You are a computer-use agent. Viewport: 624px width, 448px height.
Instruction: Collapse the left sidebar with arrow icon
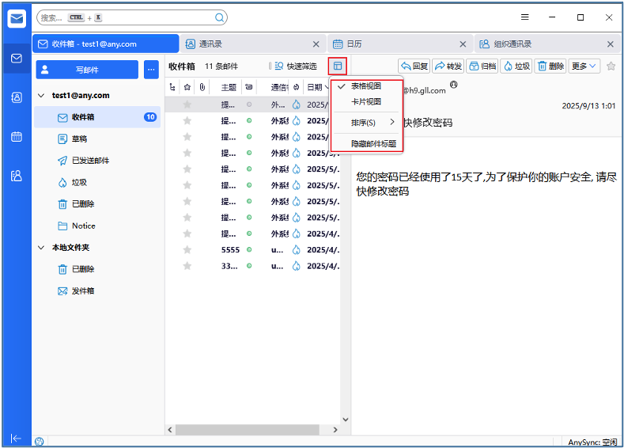(16, 438)
